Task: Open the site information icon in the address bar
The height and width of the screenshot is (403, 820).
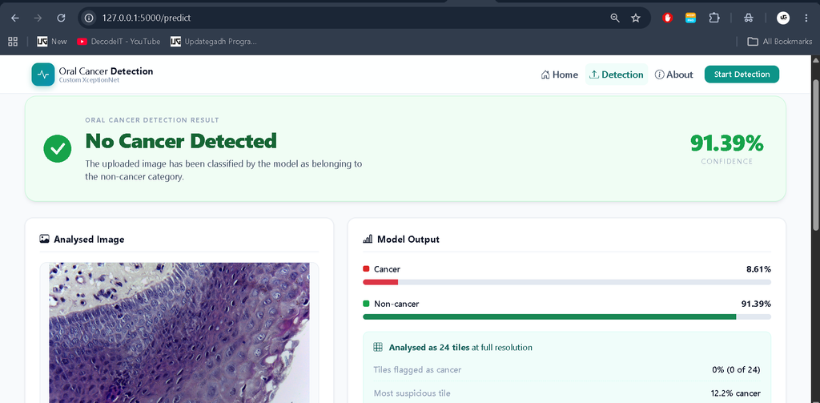Action: [x=90, y=18]
